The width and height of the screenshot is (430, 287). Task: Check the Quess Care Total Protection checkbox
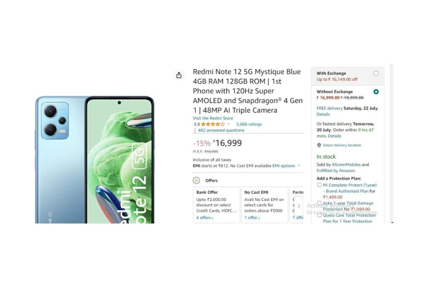click(x=319, y=215)
